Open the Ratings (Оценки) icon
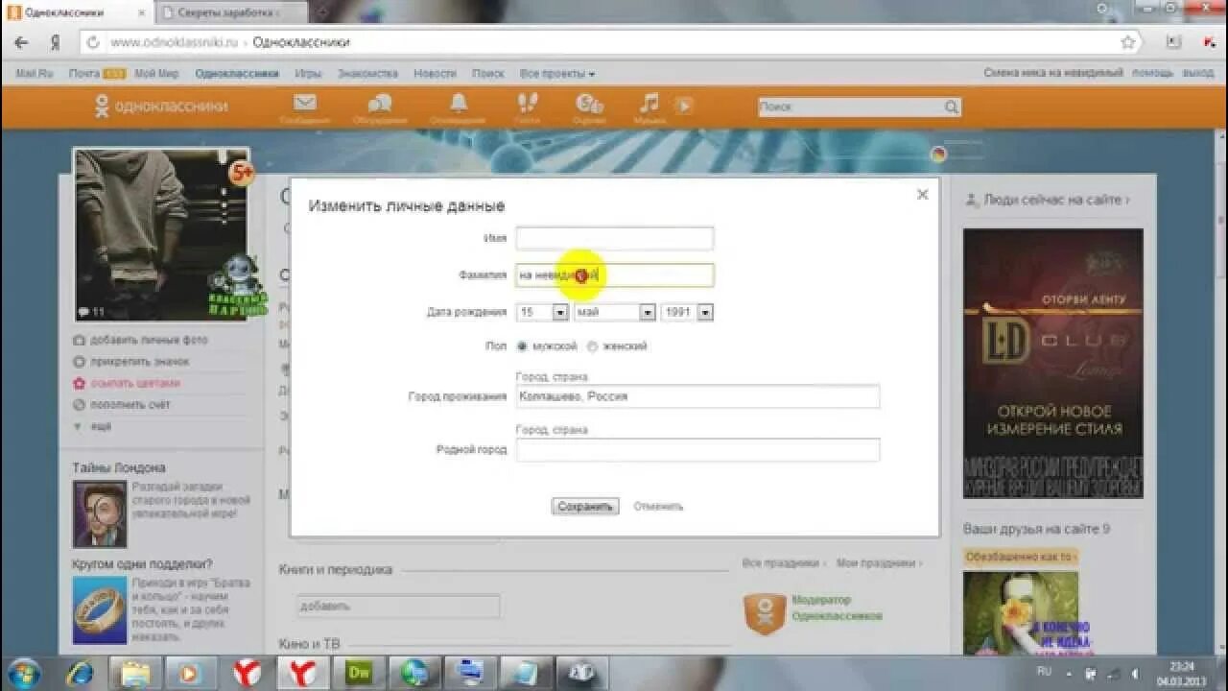 pos(588,104)
